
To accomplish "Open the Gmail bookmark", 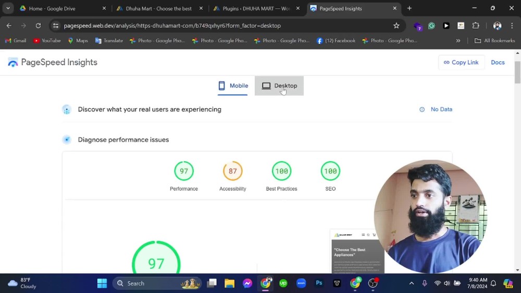I will [x=16, y=41].
